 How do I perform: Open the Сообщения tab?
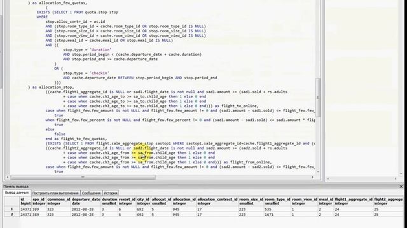tap(91, 193)
